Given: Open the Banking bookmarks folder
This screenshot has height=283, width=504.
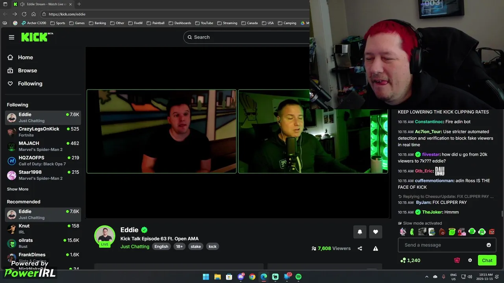Looking at the screenshot, I should point(97,23).
